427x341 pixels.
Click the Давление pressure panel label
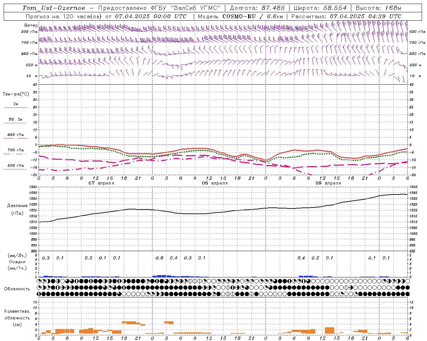[17, 206]
